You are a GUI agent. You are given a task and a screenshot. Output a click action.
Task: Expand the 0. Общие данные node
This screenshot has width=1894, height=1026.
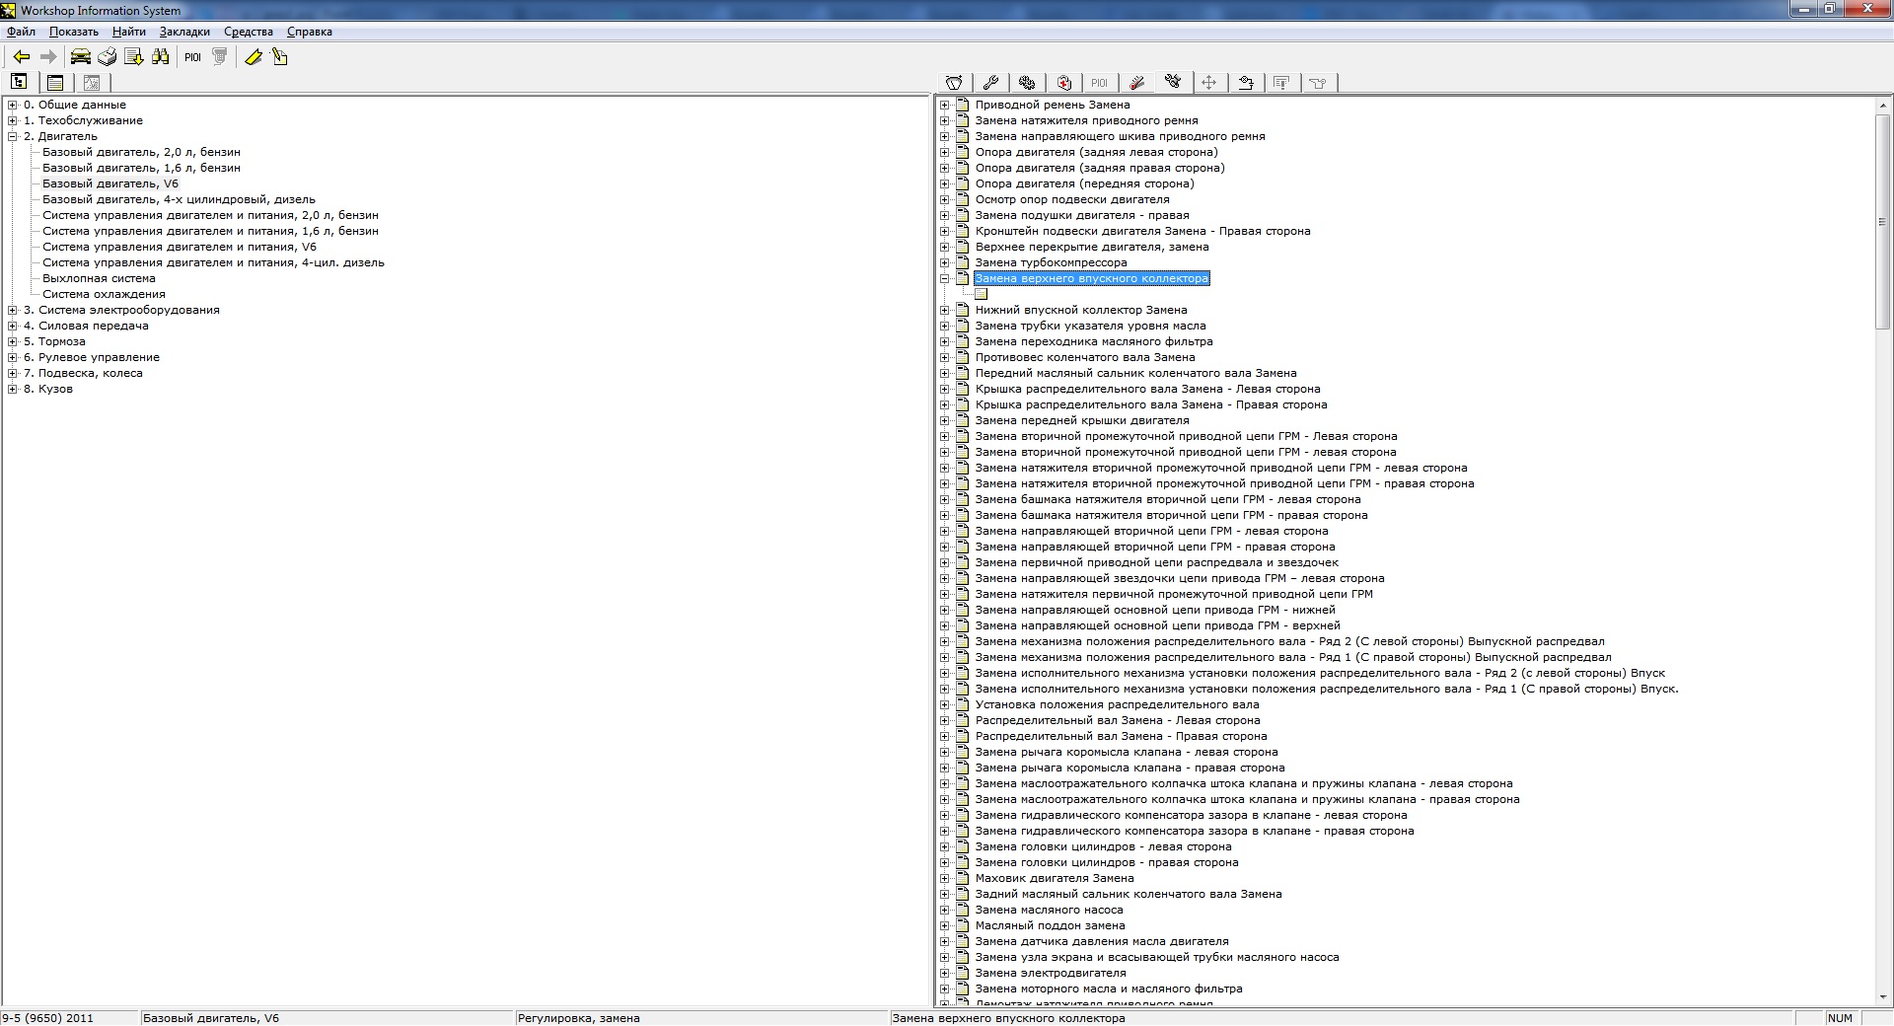click(x=13, y=105)
